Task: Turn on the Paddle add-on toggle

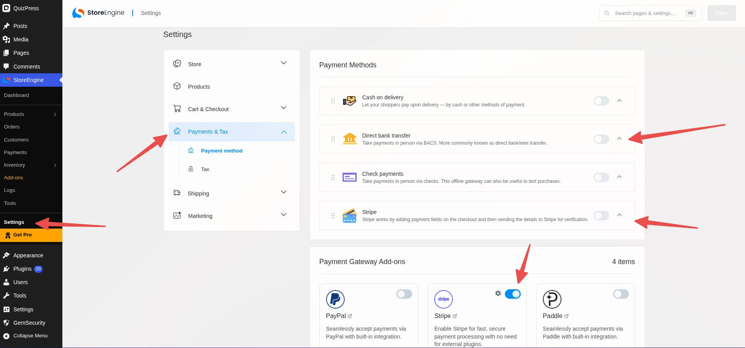Action: point(621,294)
